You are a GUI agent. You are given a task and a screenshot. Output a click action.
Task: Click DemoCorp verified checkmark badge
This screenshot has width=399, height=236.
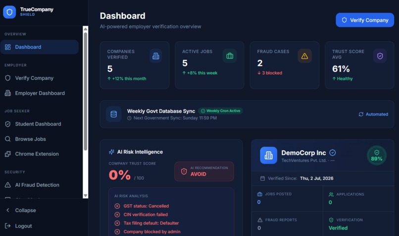point(333,153)
